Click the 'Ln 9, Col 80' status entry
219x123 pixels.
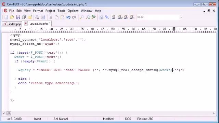pyautogui.click(x=14, y=119)
